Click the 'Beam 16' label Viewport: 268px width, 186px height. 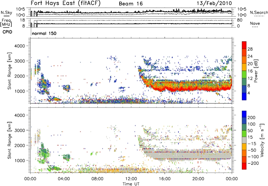[x=131, y=4]
